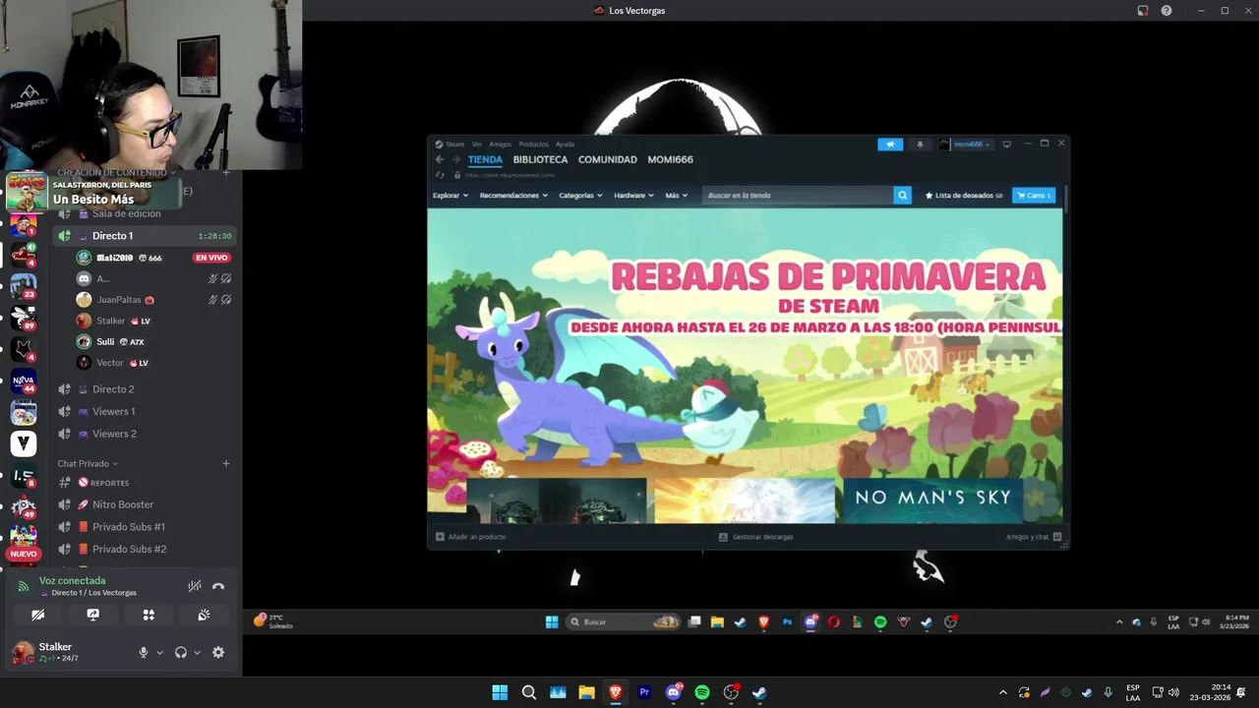The width and height of the screenshot is (1259, 708).
Task: Expand the Categorías dropdown
Action: 580,196
